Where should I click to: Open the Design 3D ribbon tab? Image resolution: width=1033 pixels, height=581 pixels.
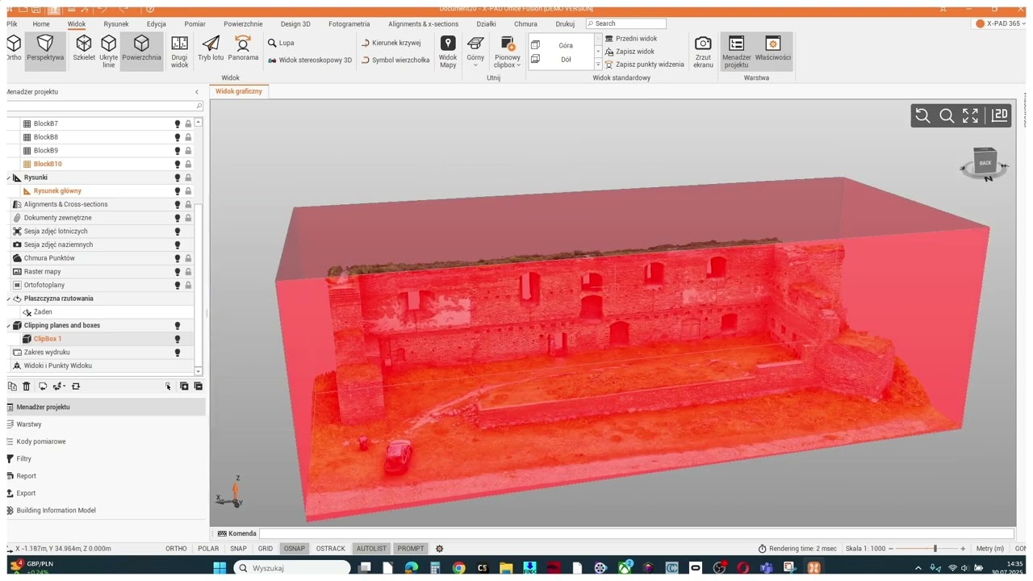(295, 24)
